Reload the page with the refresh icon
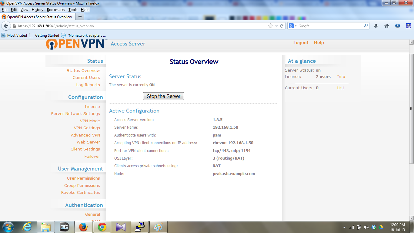414x233 pixels. tap(282, 26)
